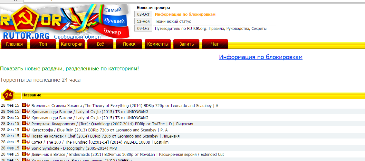Open the Главная tab
This screenshot has width=365, height=161.
coord(14,44)
